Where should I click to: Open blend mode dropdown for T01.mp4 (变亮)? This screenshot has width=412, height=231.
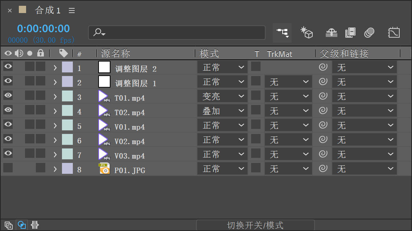pos(222,96)
